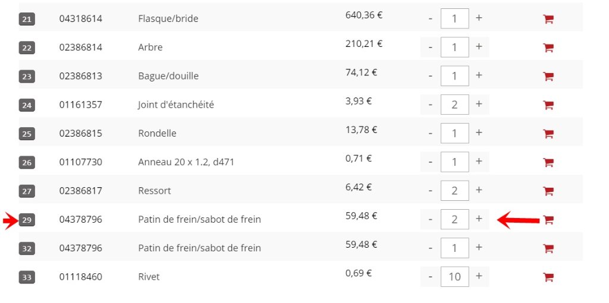Click plus for row 32 Patin de frein
The image size is (609, 303).
[x=479, y=248]
